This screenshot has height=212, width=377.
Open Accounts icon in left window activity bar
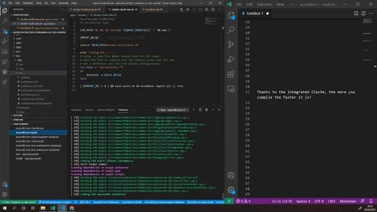5,184
